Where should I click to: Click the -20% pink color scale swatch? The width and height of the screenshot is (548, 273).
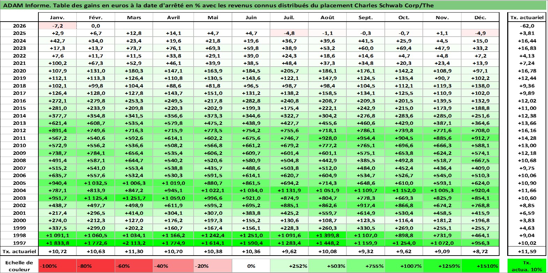click(213, 266)
